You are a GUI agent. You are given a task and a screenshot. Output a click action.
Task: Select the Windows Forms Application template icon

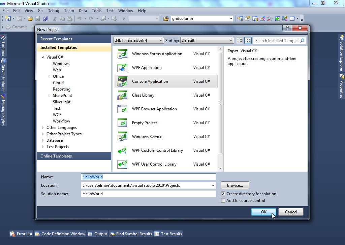point(122,54)
